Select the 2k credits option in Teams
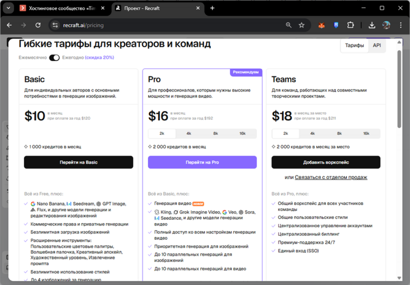This screenshot has height=285, width=410. (x=285, y=134)
